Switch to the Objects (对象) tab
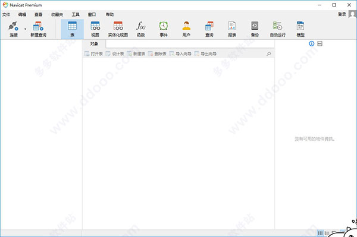The image size is (357, 237). pyautogui.click(x=94, y=43)
